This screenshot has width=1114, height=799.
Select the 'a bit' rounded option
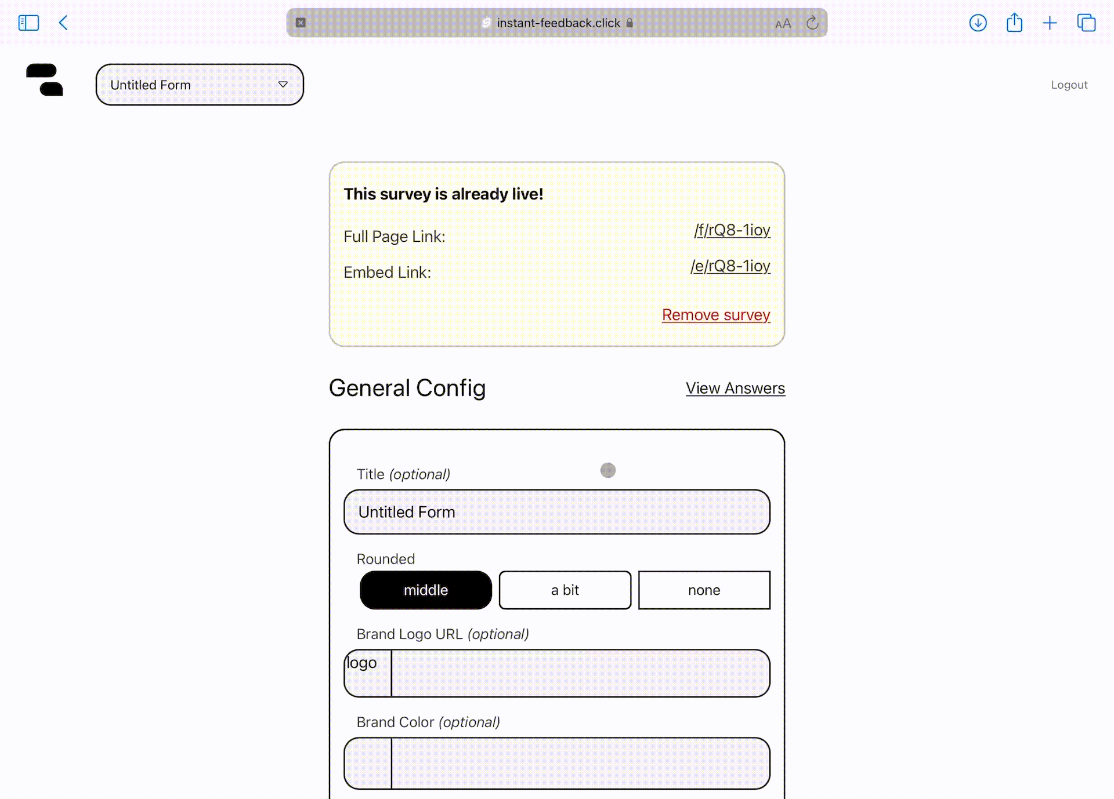(x=565, y=590)
